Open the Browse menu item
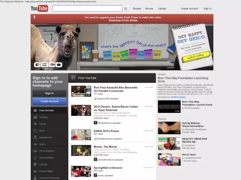This screenshot has height=180, width=241. pyautogui.click(x=137, y=8)
